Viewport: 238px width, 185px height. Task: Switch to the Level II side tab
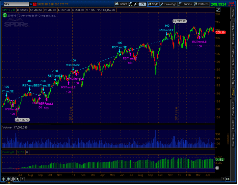pyautogui.click(x=233, y=124)
